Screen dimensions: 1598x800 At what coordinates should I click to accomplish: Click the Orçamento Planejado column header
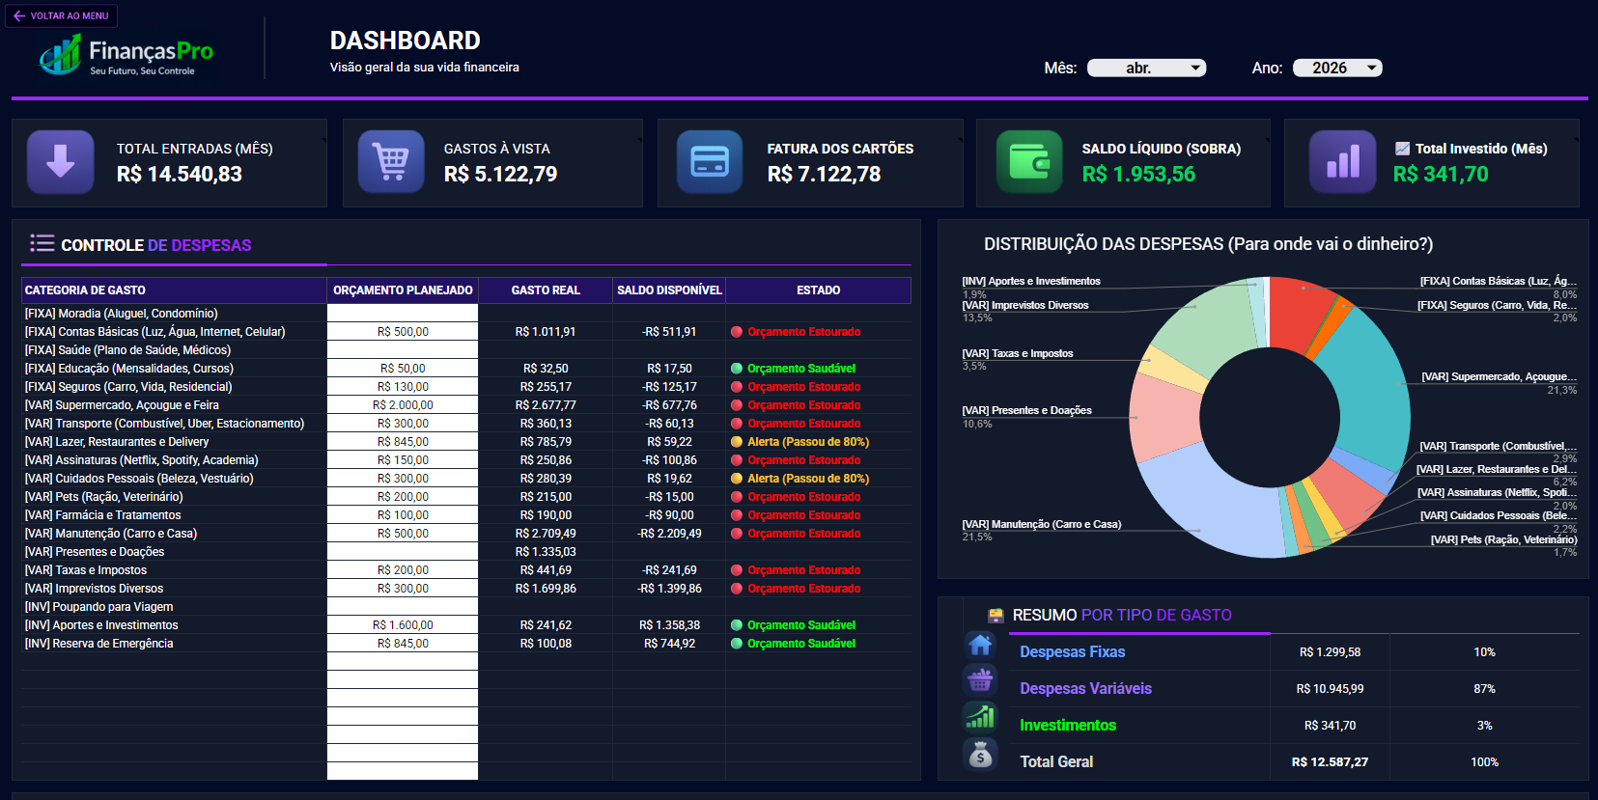click(x=403, y=290)
